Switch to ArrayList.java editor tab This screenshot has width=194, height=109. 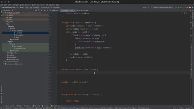[x=83, y=10]
